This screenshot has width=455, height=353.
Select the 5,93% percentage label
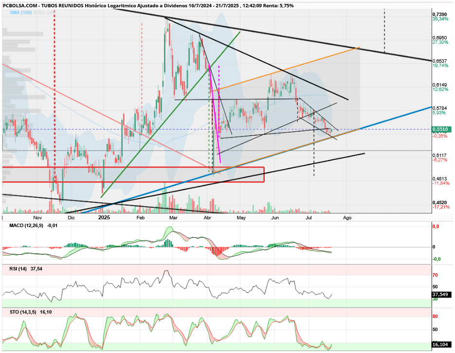pyautogui.click(x=439, y=113)
